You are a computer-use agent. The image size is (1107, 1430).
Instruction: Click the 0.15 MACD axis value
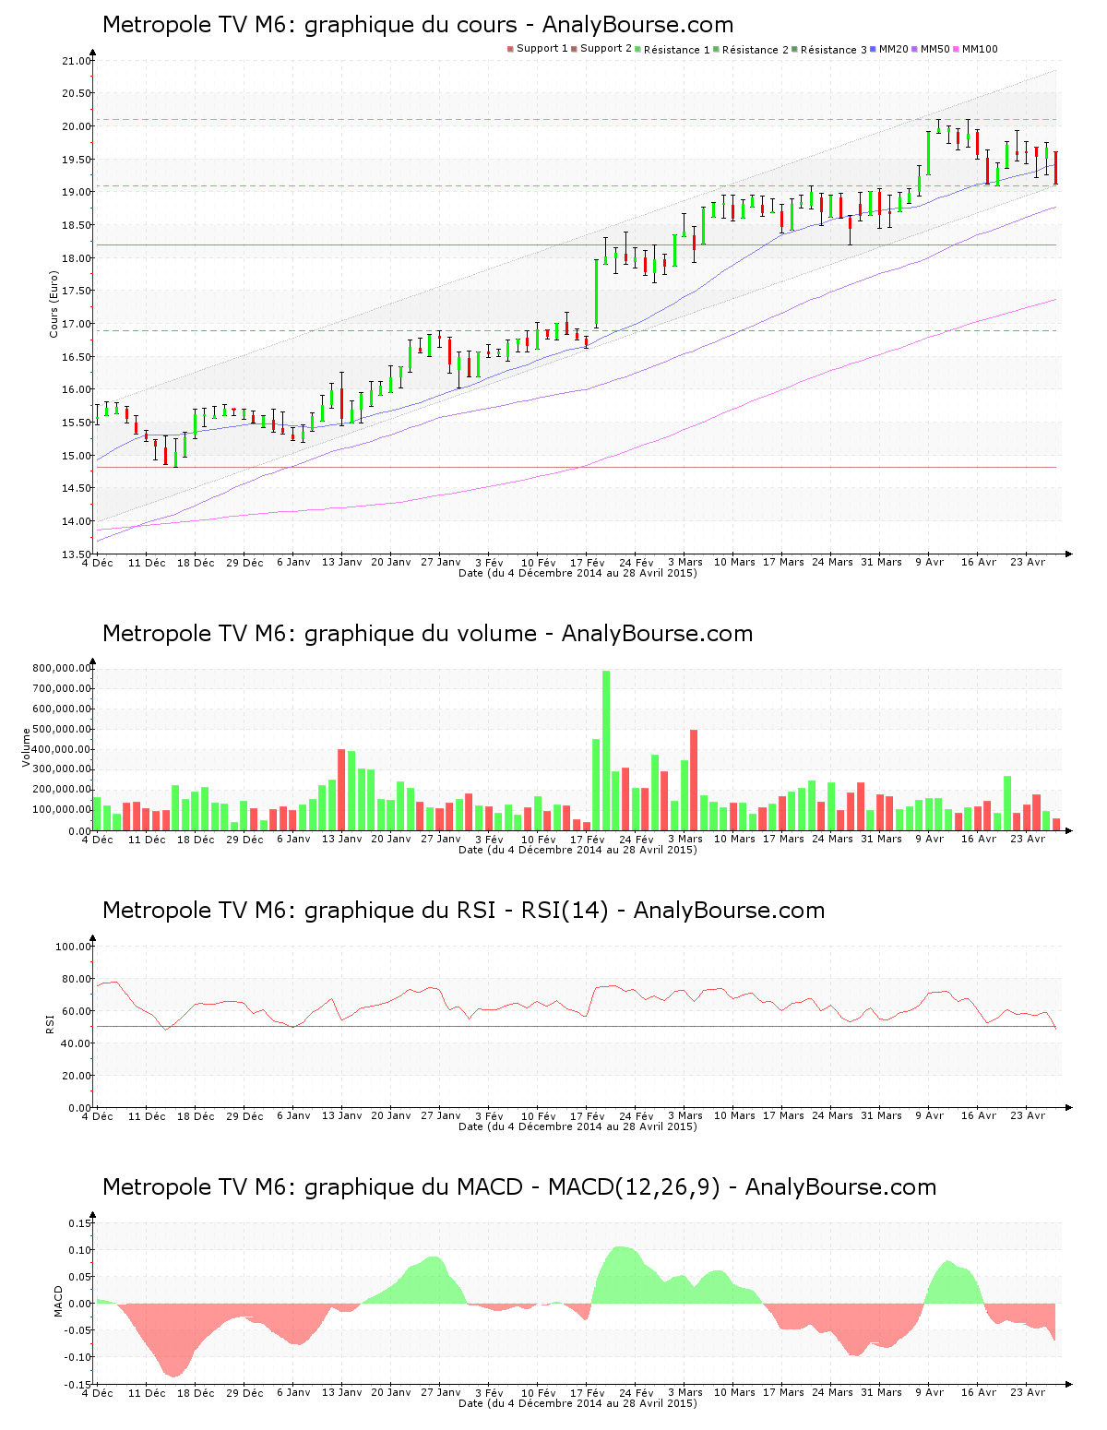click(79, 1223)
